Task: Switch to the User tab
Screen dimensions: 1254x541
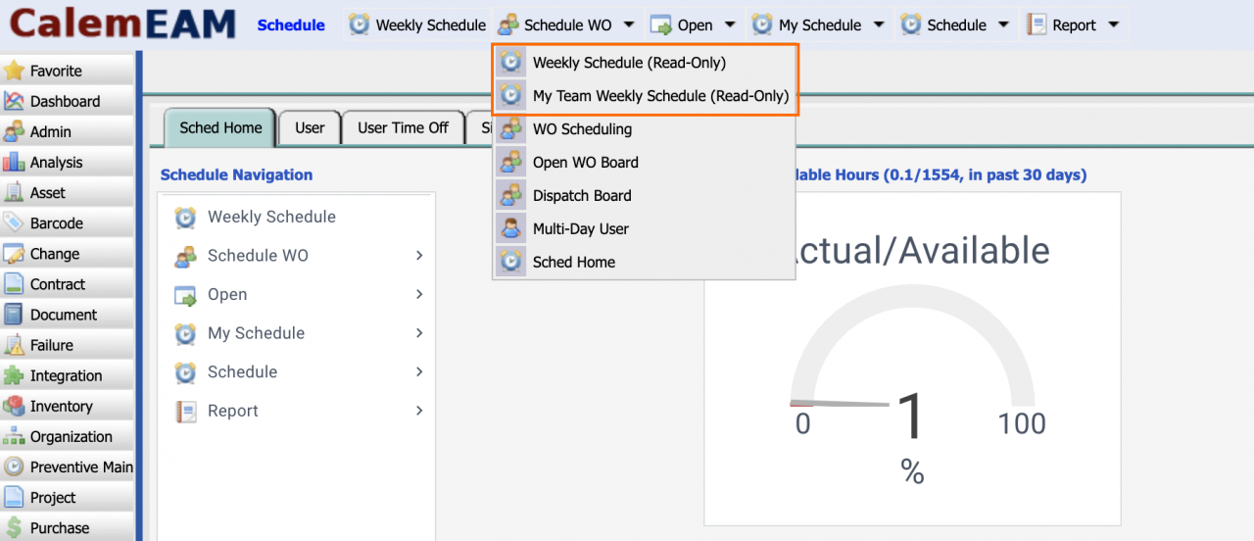Action: click(310, 127)
